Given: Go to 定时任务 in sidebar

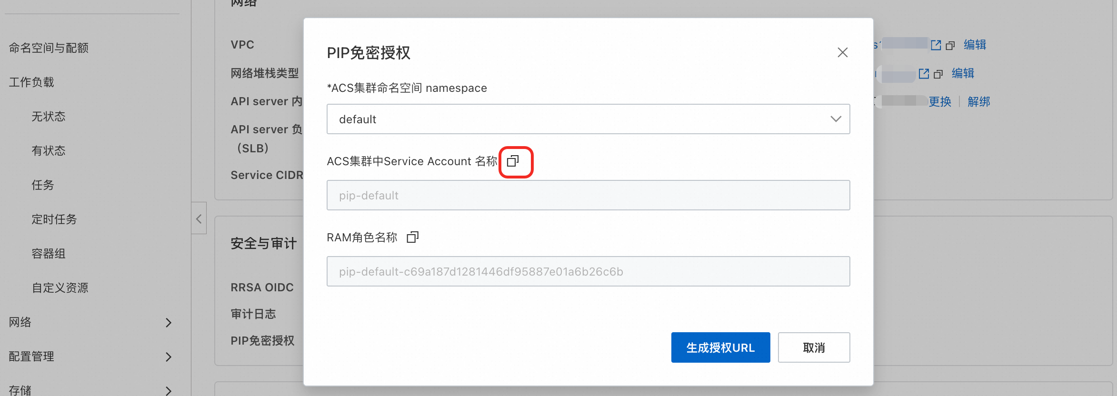Looking at the screenshot, I should point(54,219).
